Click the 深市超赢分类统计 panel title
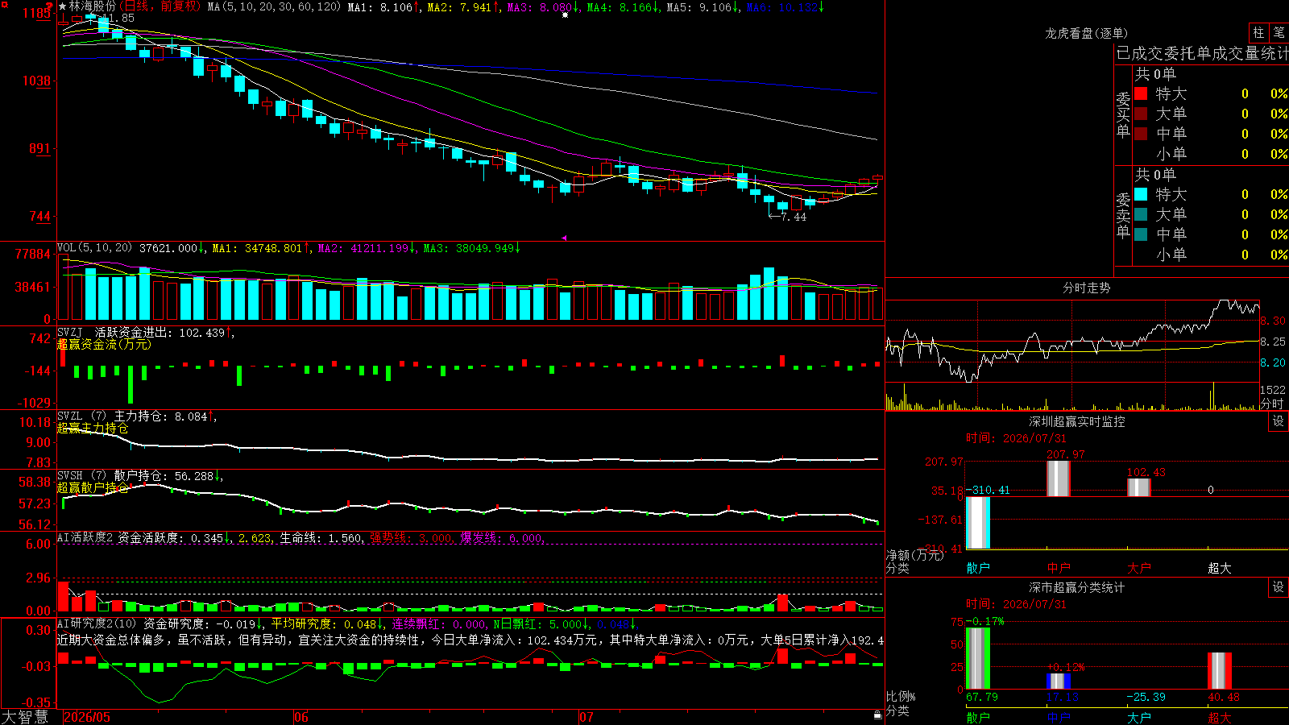This screenshot has width=1289, height=725. pos(1077,587)
